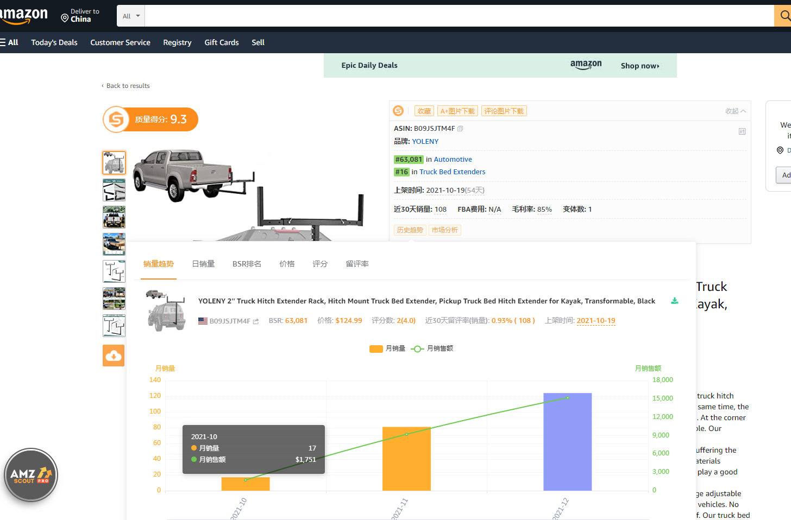Click Shop now in Epic Daily Deals banner

tap(640, 66)
